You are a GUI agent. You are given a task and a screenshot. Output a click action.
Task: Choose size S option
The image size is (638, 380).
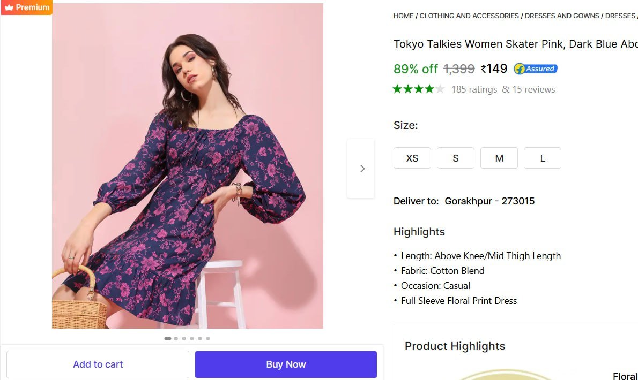(x=456, y=158)
